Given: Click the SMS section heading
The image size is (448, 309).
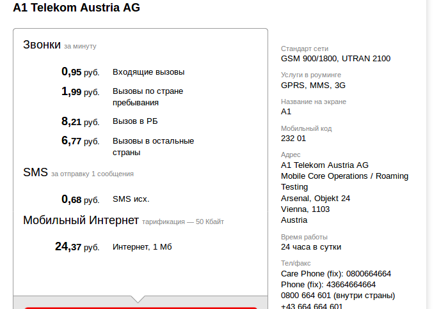Looking at the screenshot, I should tap(35, 172).
